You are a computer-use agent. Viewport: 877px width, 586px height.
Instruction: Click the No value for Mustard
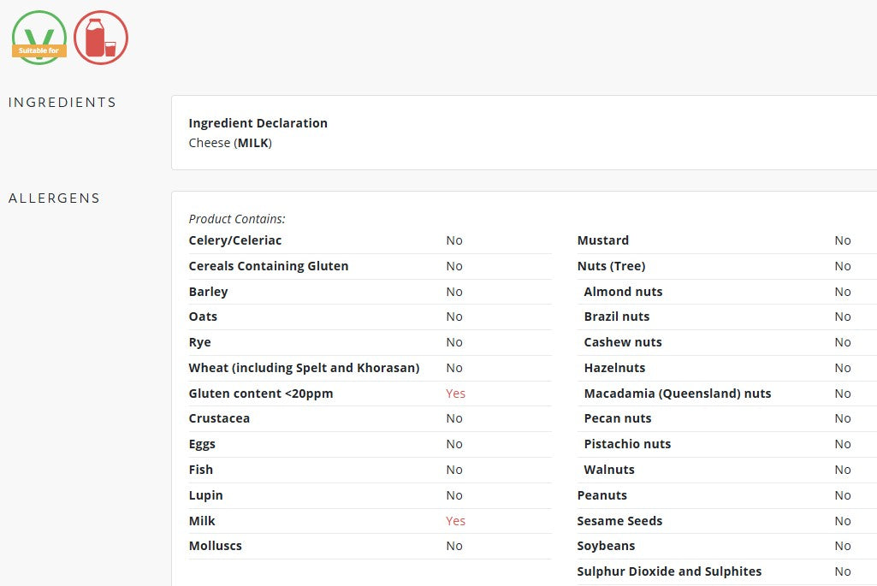(x=843, y=240)
